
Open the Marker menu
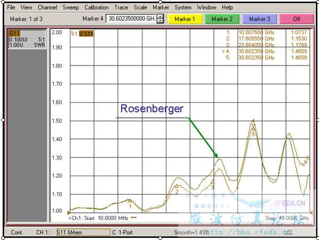(161, 7)
